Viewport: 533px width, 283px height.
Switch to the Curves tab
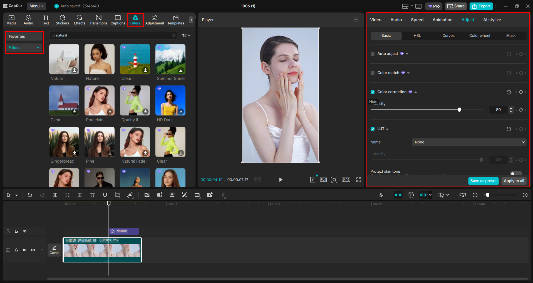click(448, 36)
